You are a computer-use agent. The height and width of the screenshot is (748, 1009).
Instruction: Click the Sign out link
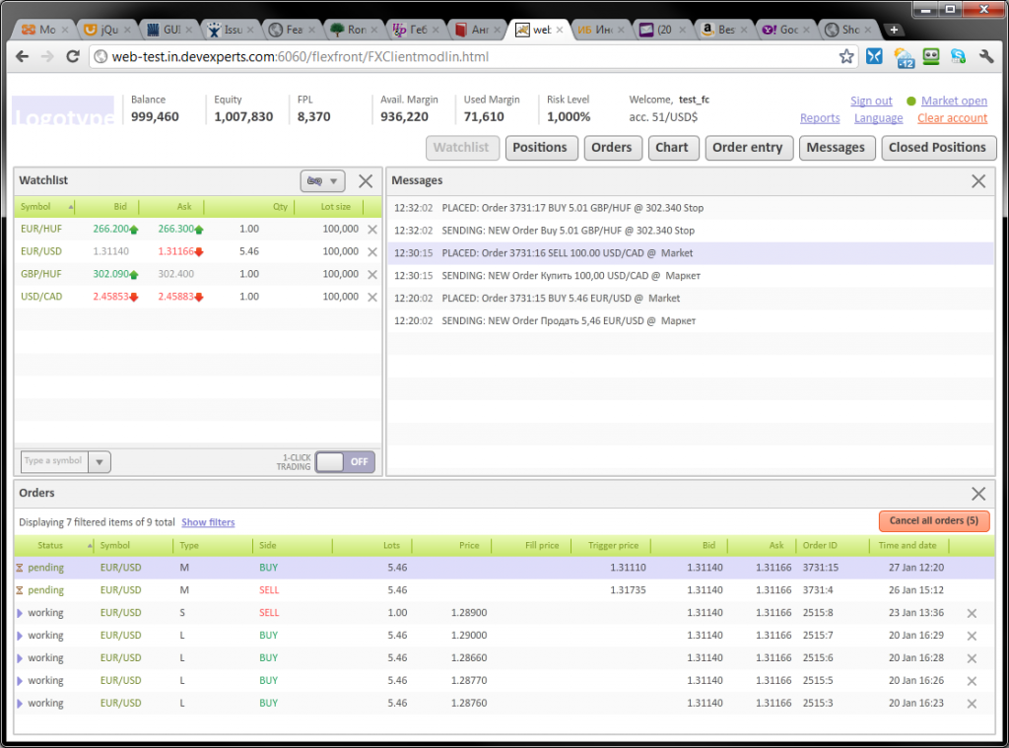click(871, 102)
